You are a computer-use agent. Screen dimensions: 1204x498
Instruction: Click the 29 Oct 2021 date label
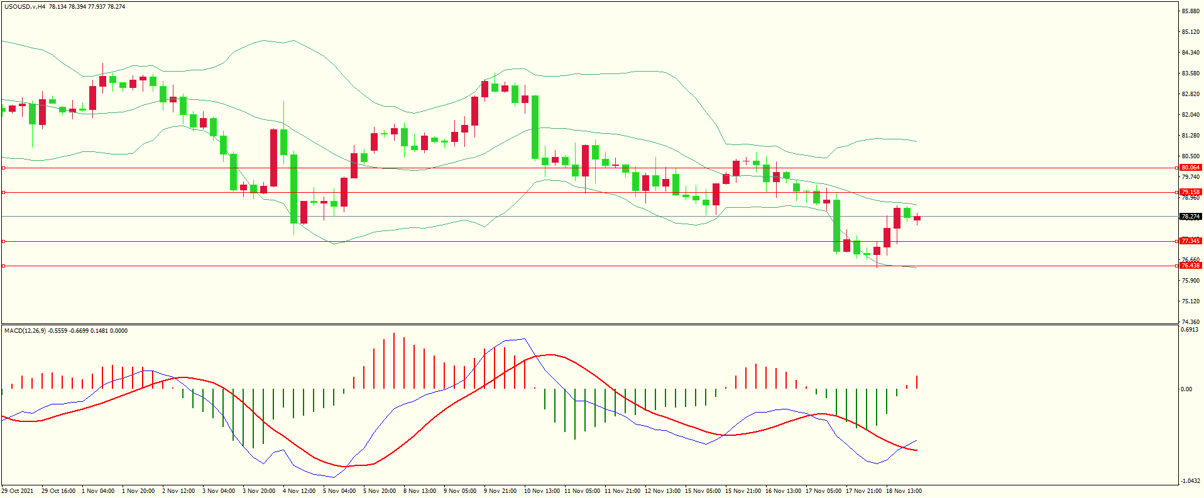point(18,491)
